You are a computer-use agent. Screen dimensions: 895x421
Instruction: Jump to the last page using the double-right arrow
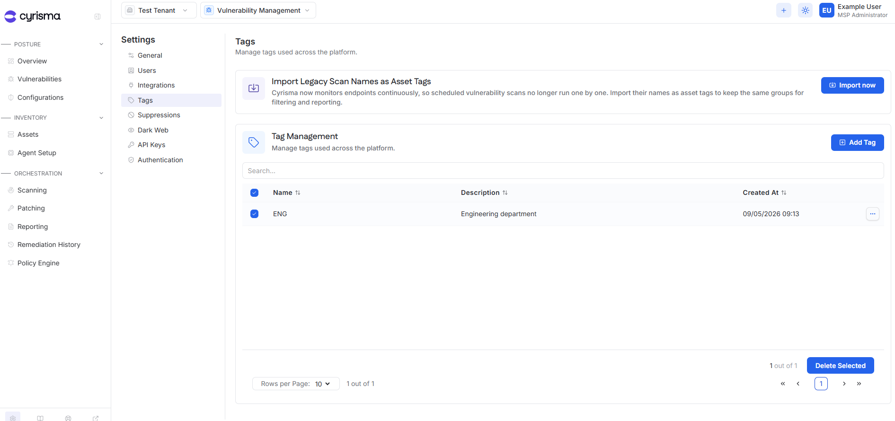pos(859,384)
